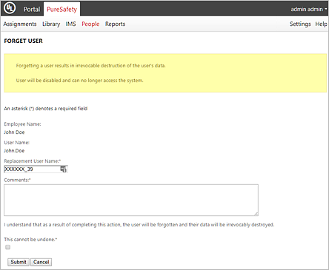Screen dimensions: 329x270
Task: Click the icon inside Replacement User Name field
Action: (64, 169)
